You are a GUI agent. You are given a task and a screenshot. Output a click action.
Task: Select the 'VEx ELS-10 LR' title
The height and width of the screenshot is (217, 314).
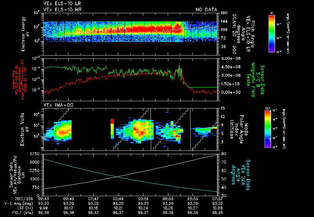62,3
